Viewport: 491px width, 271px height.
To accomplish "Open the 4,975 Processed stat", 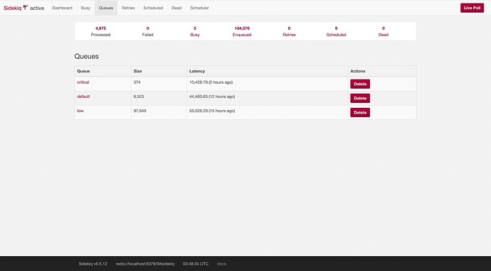I will coord(100,31).
